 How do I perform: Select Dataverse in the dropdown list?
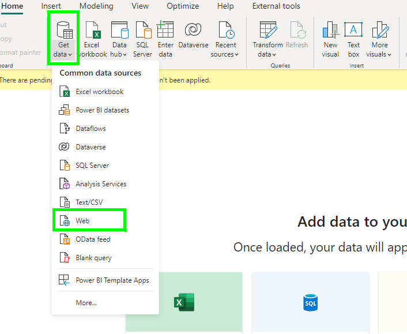click(x=105, y=147)
